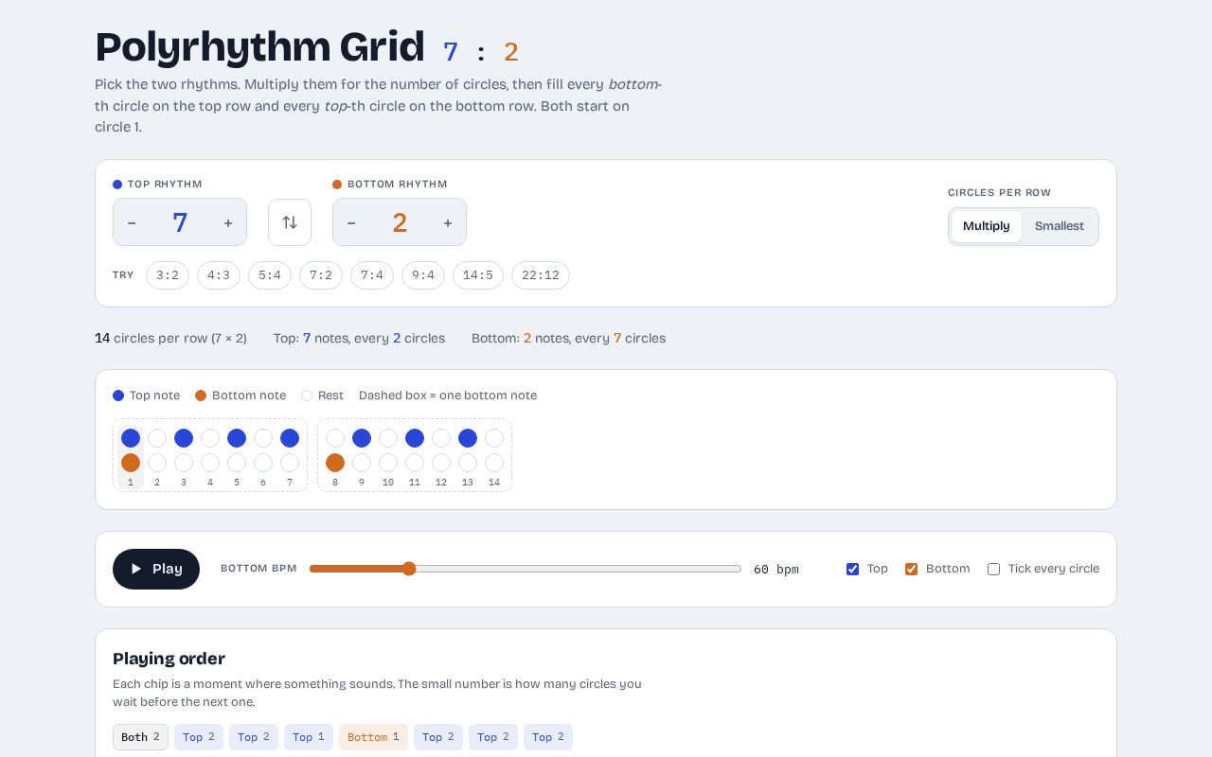Click the Rest legend empty circle
Viewport: 1212px width, 757px height.
point(307,396)
